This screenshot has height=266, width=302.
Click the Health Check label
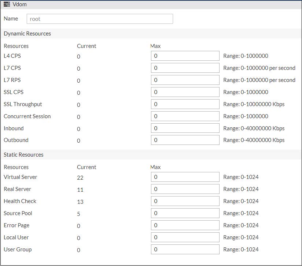(x=20, y=201)
